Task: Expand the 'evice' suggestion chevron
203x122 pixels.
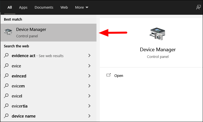Action: pos(89,66)
